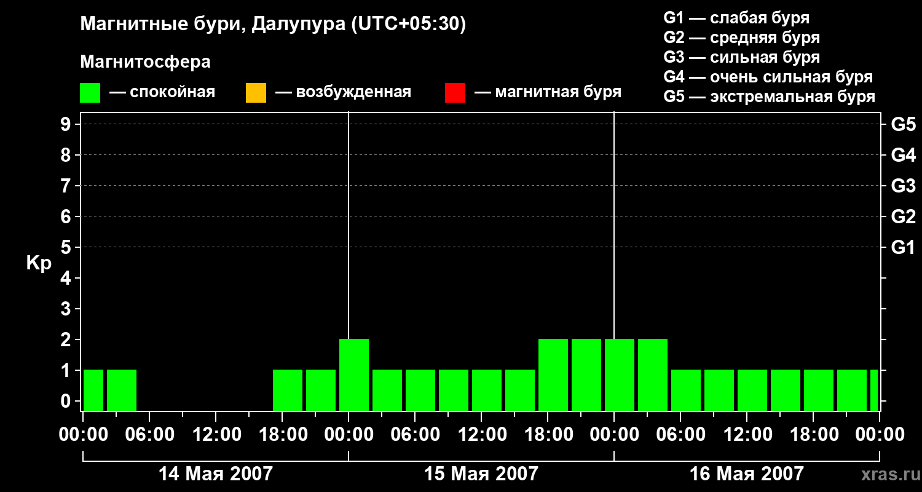
Task: Click the '15 Мая 2007' date label
Action: 481,474
